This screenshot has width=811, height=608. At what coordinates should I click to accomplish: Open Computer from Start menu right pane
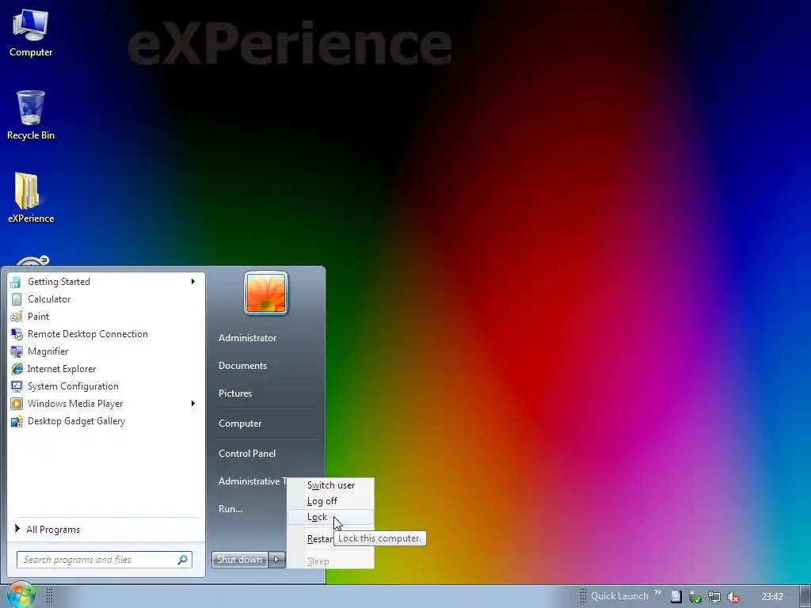(x=240, y=424)
